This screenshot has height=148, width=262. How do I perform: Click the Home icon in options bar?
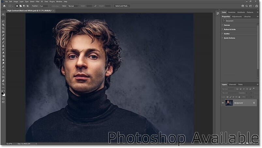point(4,6)
